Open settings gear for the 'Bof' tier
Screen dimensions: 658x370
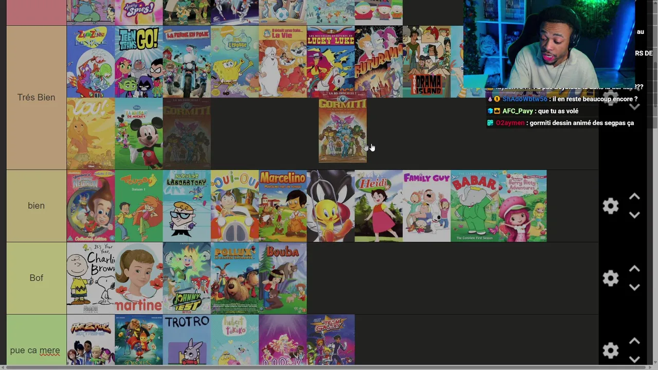610,278
